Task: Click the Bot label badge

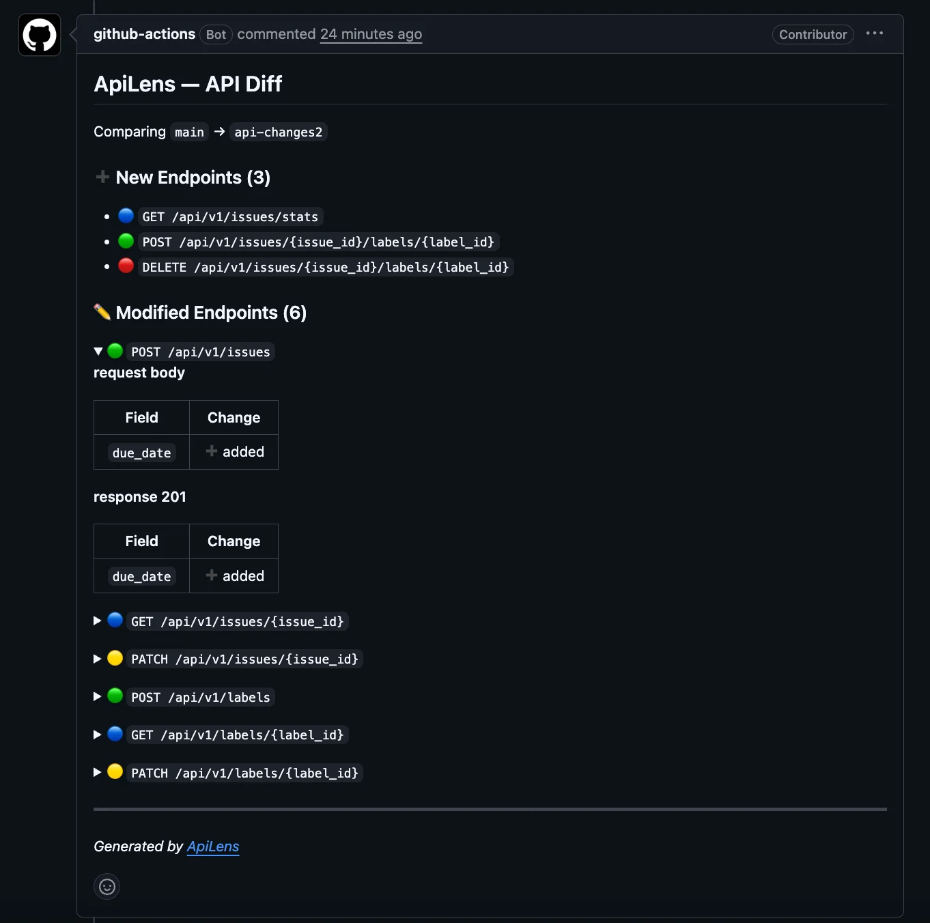Action: click(x=216, y=34)
